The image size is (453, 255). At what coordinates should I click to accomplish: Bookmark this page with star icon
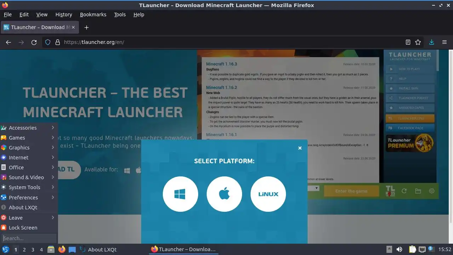[x=418, y=42]
